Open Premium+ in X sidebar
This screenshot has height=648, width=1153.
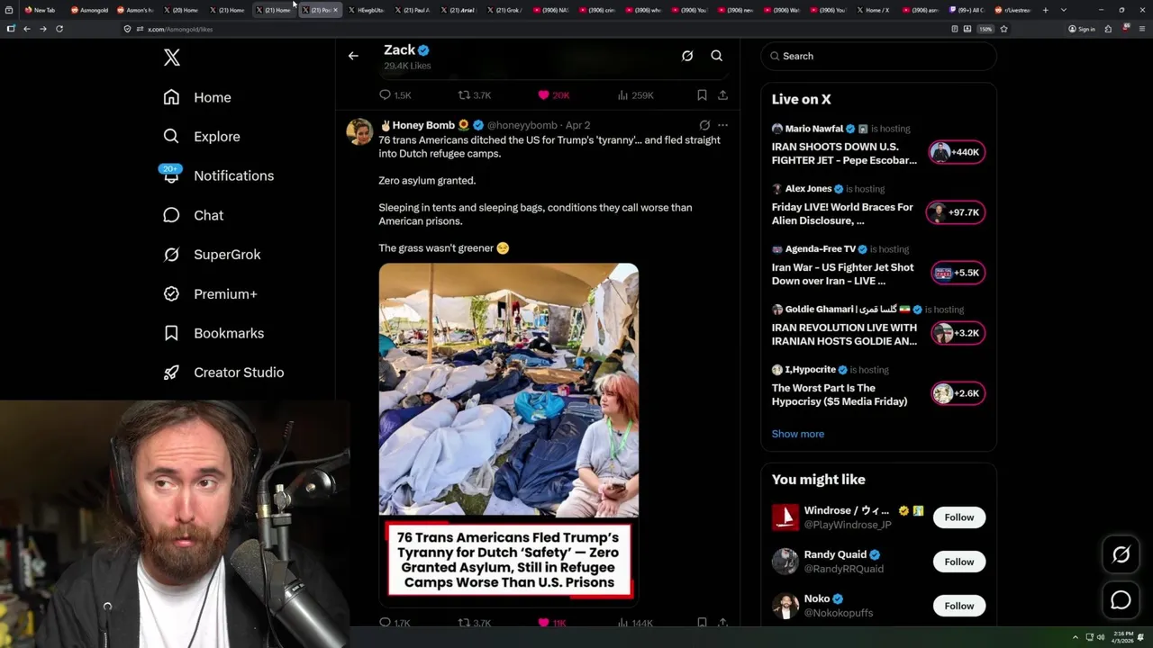click(x=210, y=294)
